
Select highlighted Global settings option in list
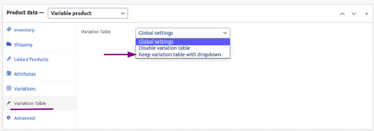(183, 41)
